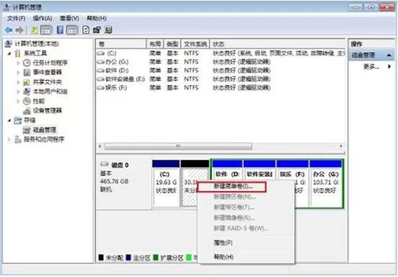Click the Refresh page toolbar icon
398x277 pixels.
click(86, 30)
